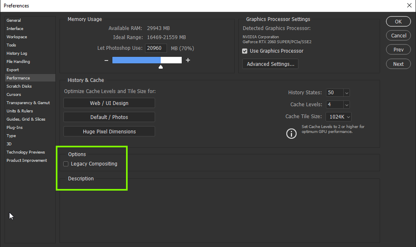Screen dimensions: 416x247
Task: Click the OK button
Action: click(398, 22)
